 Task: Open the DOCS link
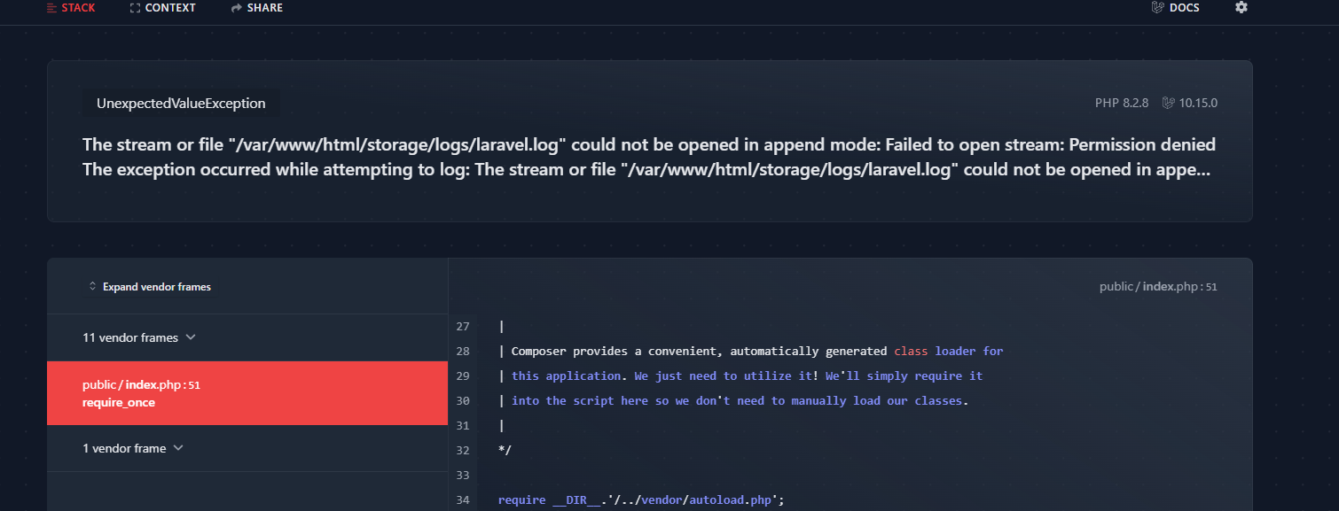click(x=1183, y=7)
